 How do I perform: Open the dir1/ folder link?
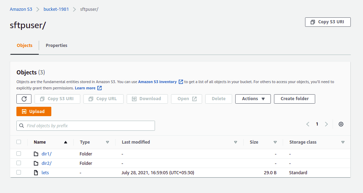click(x=46, y=154)
